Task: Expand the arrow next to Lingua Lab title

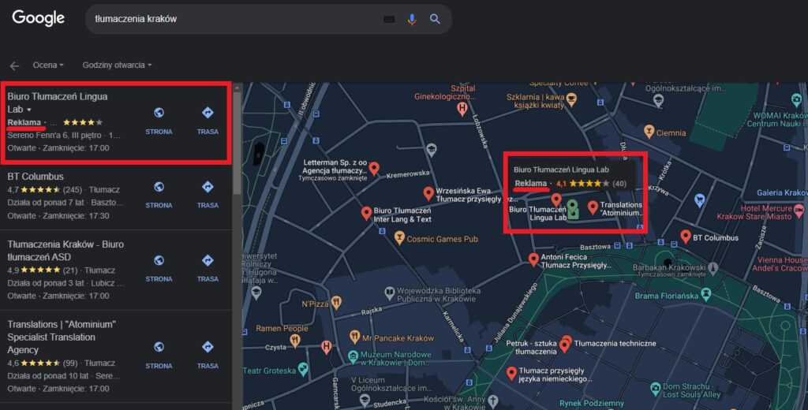Action: pos(29,110)
